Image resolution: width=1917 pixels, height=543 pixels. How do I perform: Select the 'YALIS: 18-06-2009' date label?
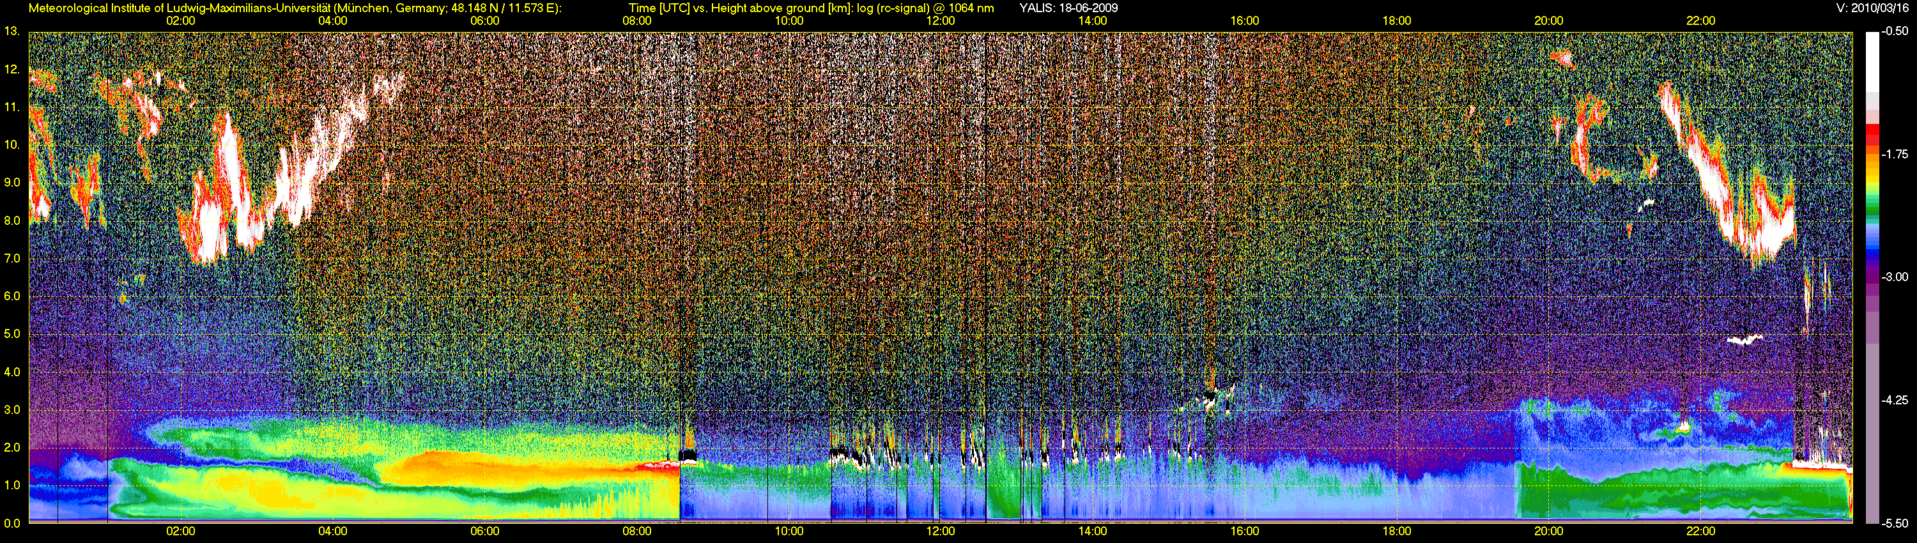(1068, 8)
